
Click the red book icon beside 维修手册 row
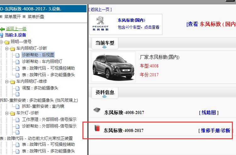97,128
